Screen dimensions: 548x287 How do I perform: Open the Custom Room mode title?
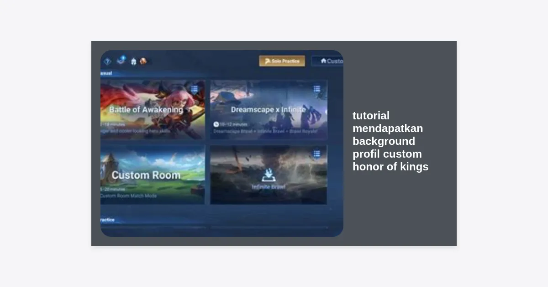point(146,175)
